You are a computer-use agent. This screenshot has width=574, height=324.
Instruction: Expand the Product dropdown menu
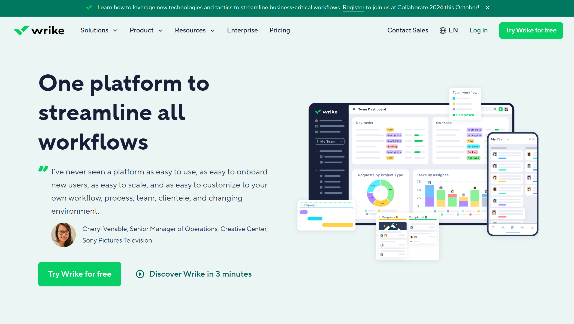coord(146,31)
